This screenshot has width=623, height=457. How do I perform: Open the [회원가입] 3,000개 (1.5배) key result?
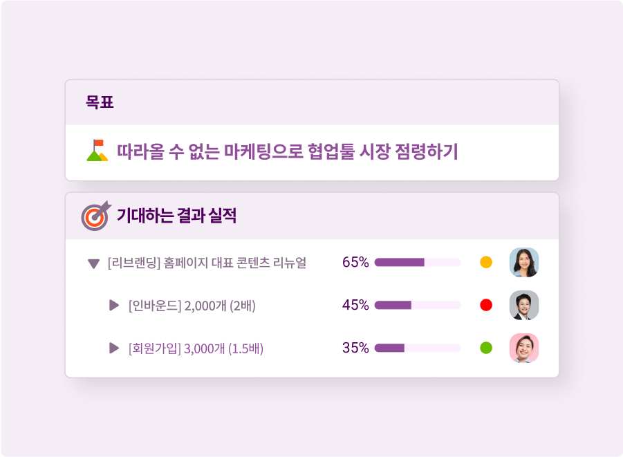pyautogui.click(x=196, y=348)
